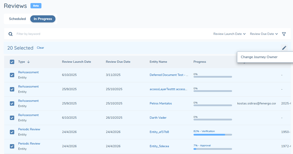This screenshot has width=293, height=154.
Task: Open ReAssessment link for Darth Vader row
Action: click(x=29, y=115)
